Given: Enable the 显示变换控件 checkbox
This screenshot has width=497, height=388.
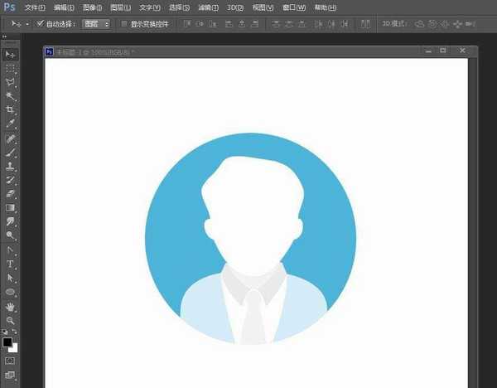Looking at the screenshot, I should click(124, 24).
